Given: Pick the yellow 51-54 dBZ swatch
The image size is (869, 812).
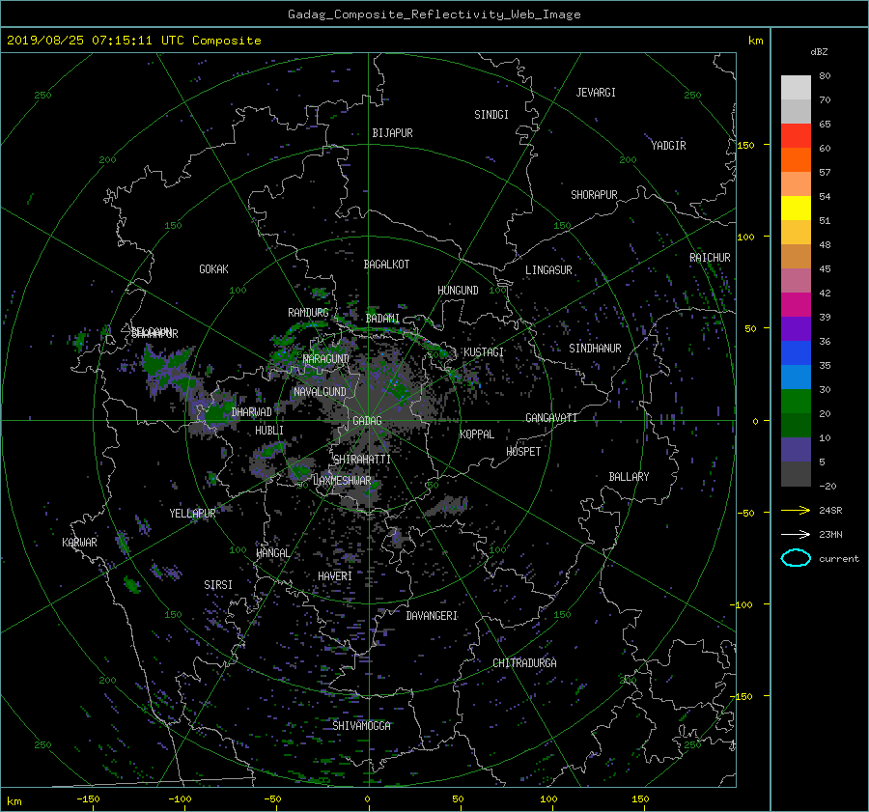Looking at the screenshot, I should pos(796,209).
